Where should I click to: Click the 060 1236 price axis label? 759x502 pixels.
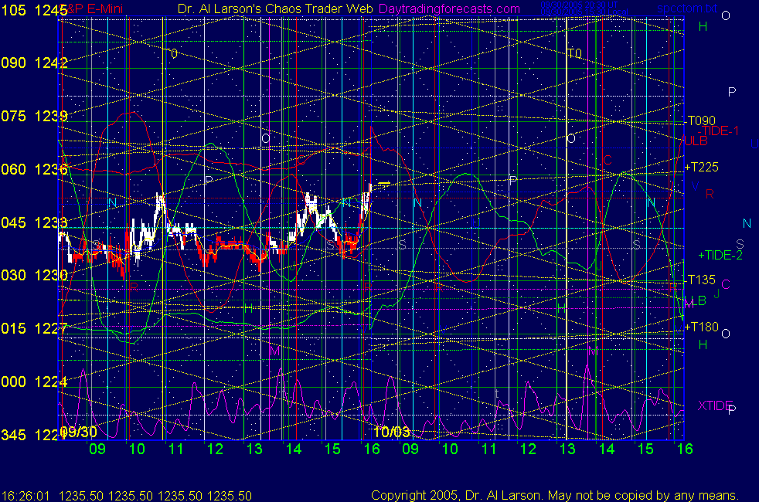[34, 169]
